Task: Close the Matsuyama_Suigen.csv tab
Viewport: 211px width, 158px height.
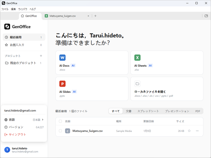Action: click(88, 16)
